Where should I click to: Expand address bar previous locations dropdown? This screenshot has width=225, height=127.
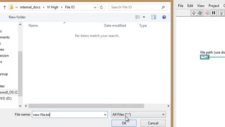coord(95,7)
